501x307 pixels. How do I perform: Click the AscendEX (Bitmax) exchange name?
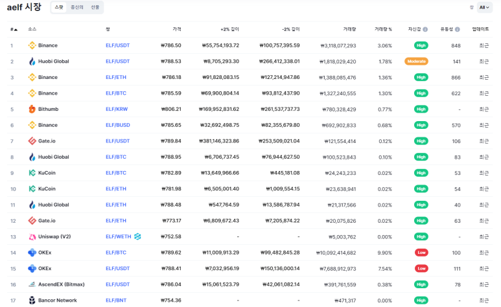pyautogui.click(x=62, y=284)
